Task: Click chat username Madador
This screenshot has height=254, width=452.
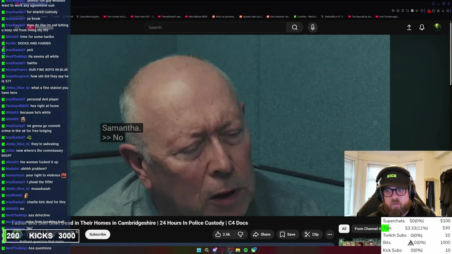Action: tap(12, 169)
